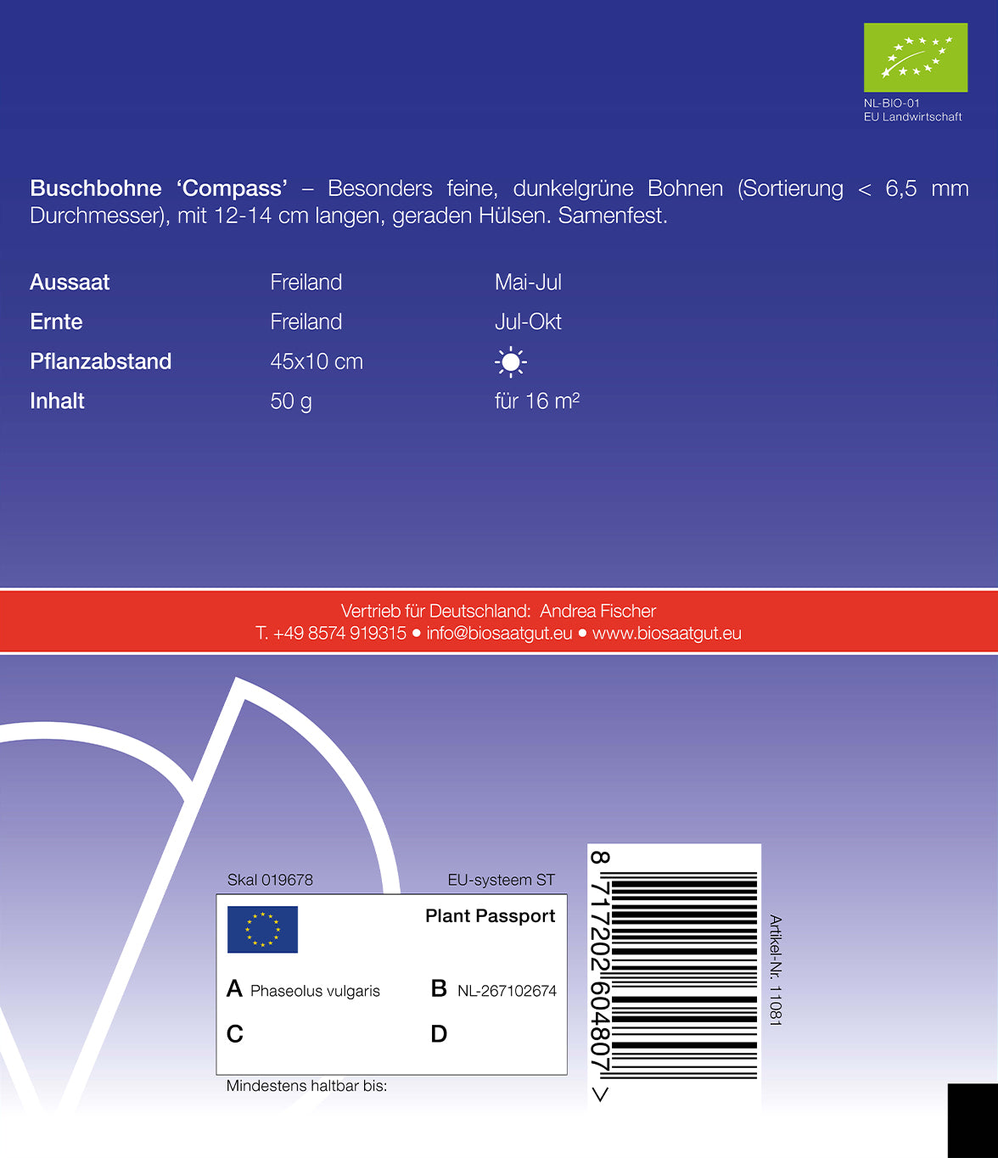Click the Mindestens haltbar bis label

click(306, 1086)
